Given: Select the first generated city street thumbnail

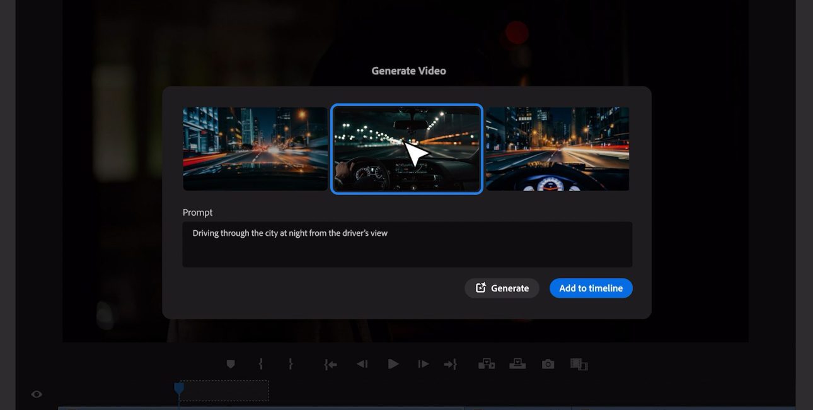Looking at the screenshot, I should (x=255, y=149).
